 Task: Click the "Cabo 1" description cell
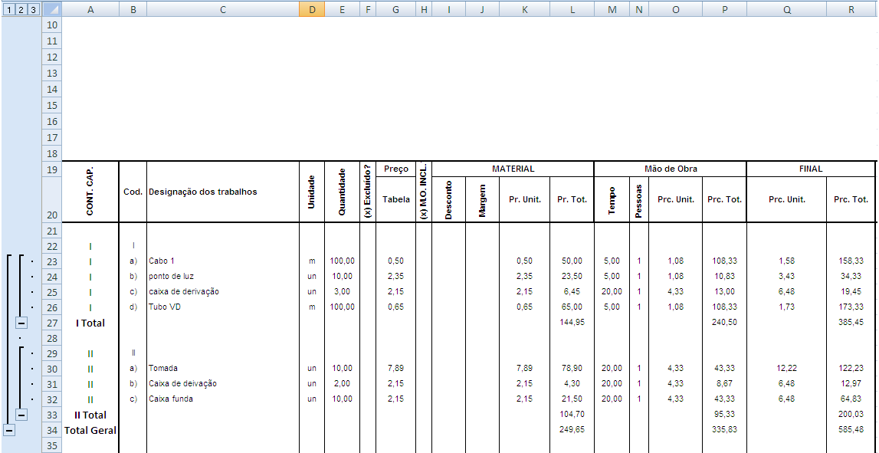pos(222,261)
